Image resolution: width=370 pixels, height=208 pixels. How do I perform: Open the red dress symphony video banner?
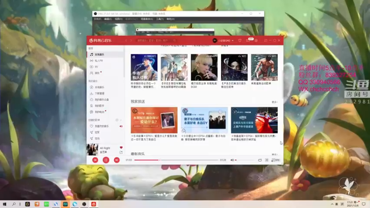coord(254,120)
